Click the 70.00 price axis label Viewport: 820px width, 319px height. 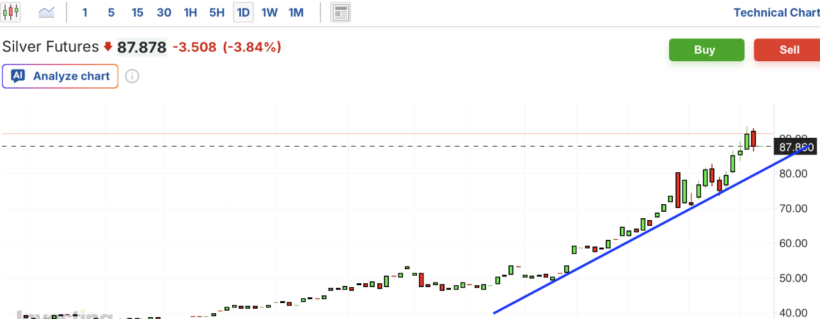(x=792, y=209)
